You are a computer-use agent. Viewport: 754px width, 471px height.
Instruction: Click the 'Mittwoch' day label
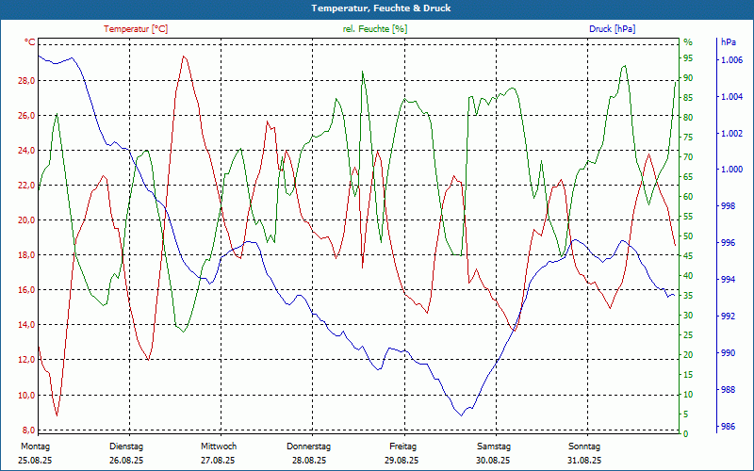coord(219,447)
